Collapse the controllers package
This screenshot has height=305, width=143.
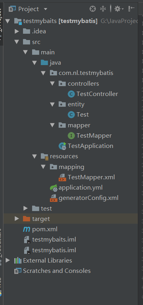point(52,84)
